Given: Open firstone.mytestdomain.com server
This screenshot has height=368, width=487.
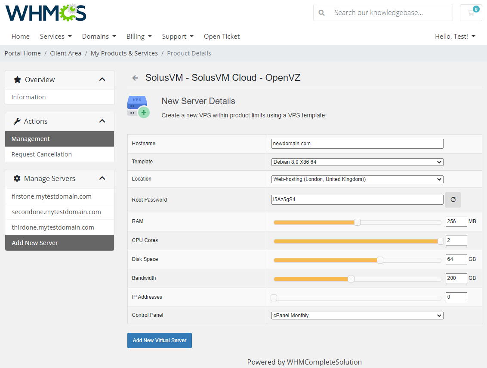Looking at the screenshot, I should (x=60, y=196).
